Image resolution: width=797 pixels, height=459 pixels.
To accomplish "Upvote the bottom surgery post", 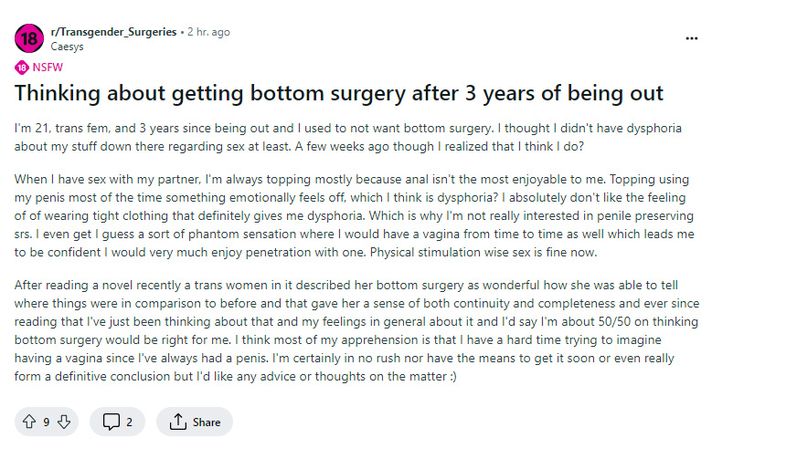I will pyautogui.click(x=29, y=422).
